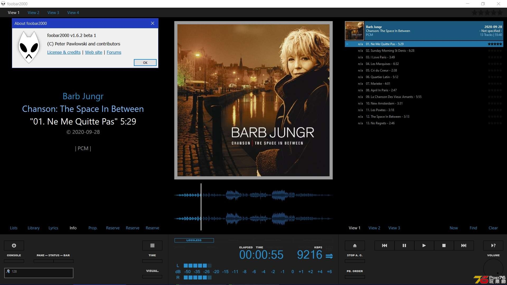Open the Lists panel tab

tap(13, 227)
